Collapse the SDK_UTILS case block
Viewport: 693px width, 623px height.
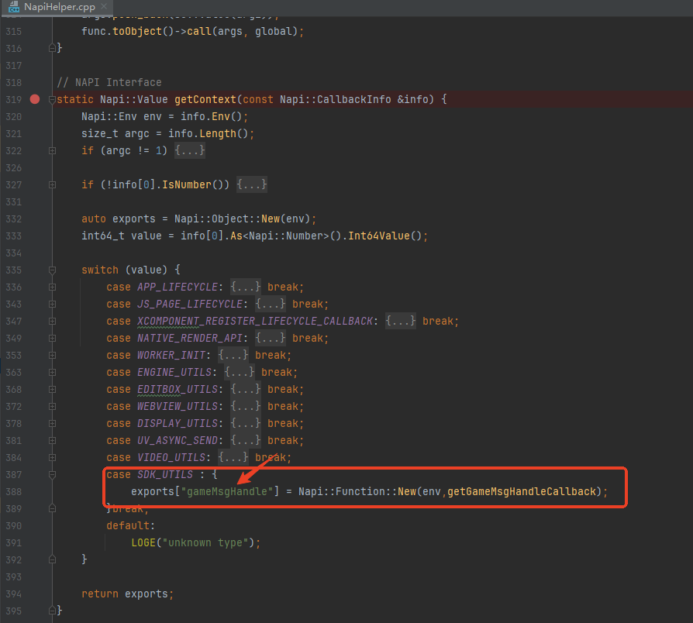click(x=52, y=475)
